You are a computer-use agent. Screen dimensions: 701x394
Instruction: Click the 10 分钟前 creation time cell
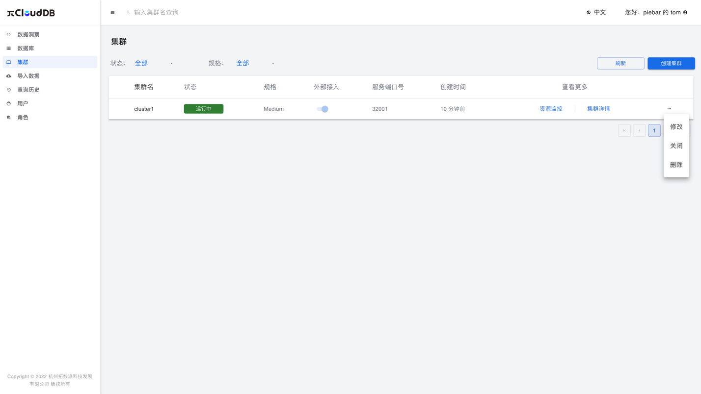coord(453,109)
